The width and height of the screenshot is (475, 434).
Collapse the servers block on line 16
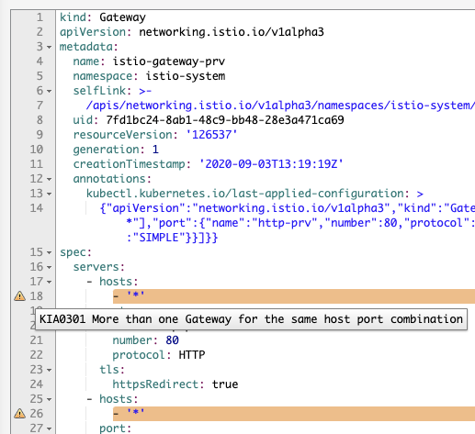coord(49,267)
